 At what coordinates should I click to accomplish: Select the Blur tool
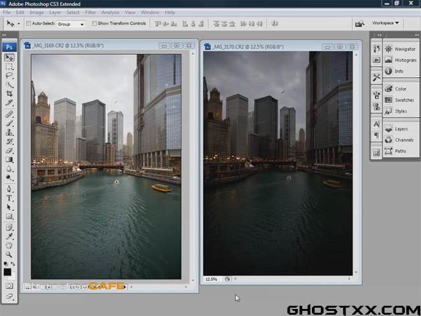click(9, 169)
